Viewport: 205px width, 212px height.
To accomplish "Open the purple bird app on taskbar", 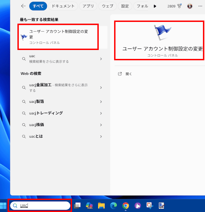I will click(x=138, y=205).
